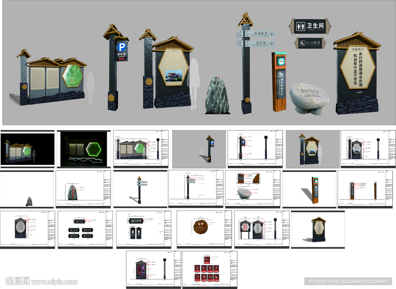The width and height of the screenshot is (396, 289).
Task: Open the dark night-view render thumbnail
Action: coord(83,149)
